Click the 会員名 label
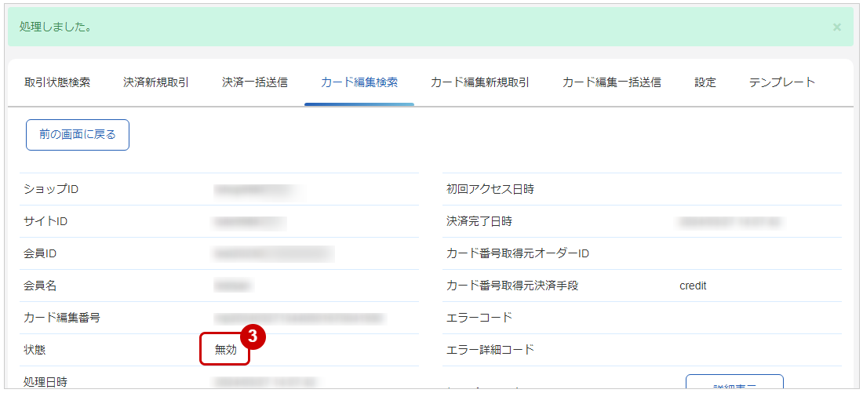The width and height of the screenshot is (863, 393). pos(40,286)
